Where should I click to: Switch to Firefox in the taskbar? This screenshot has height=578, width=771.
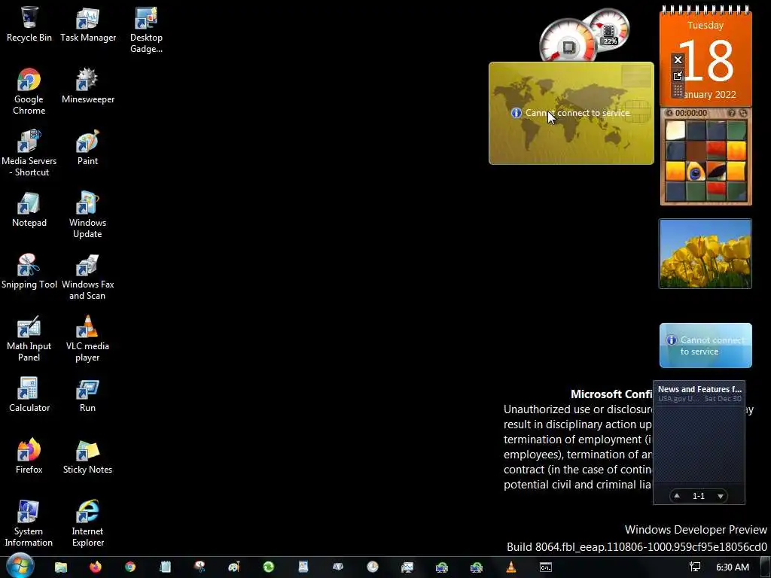point(96,567)
